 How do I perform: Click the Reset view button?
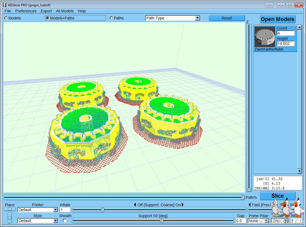pyautogui.click(x=227, y=18)
